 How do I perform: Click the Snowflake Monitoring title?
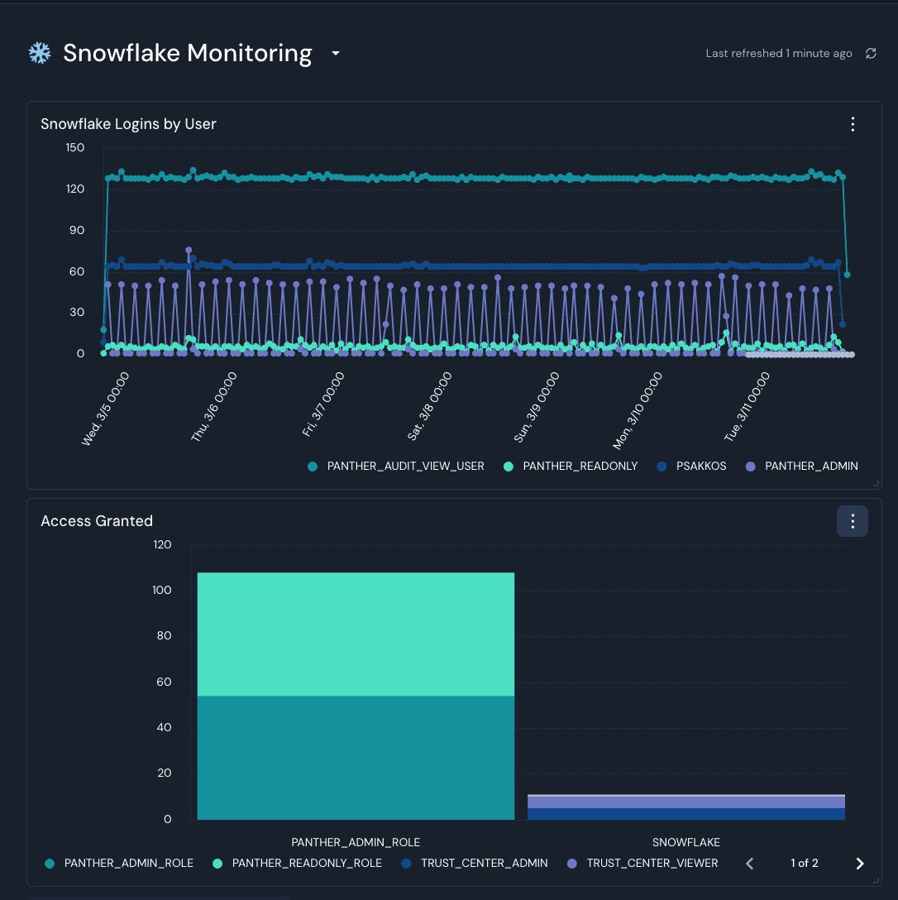[x=188, y=53]
